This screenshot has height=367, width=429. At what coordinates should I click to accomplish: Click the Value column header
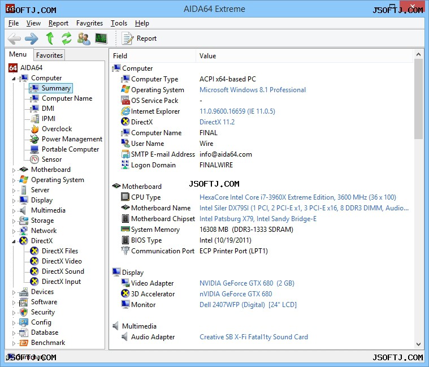[304, 56]
